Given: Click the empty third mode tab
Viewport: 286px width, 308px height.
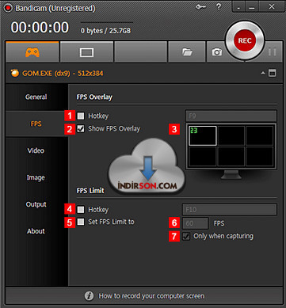Looking at the screenshot, I should pos(141,52).
